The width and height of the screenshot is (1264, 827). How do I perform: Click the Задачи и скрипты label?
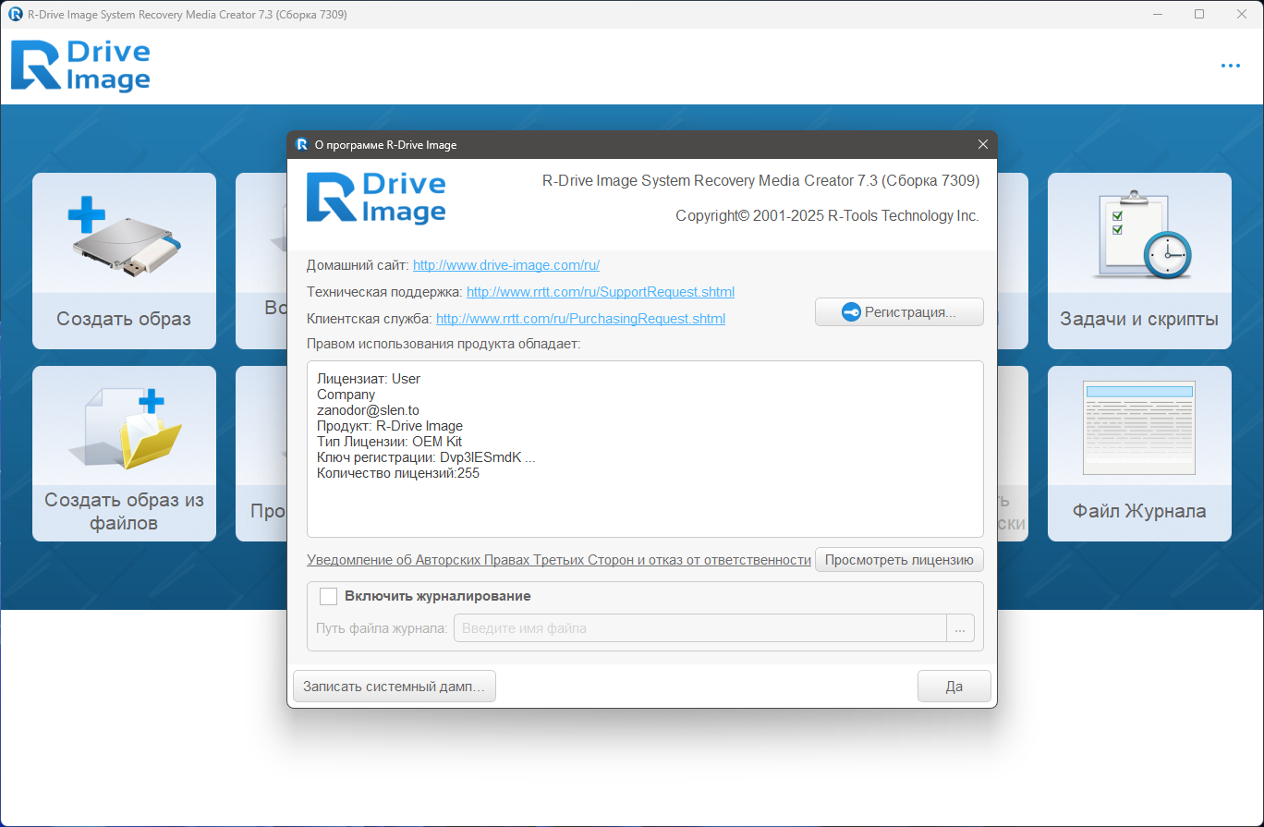click(1139, 319)
